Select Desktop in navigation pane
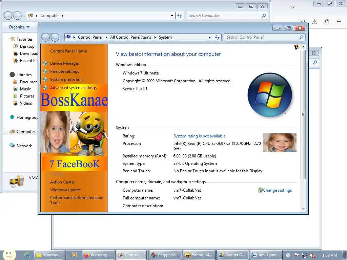 tap(27, 46)
